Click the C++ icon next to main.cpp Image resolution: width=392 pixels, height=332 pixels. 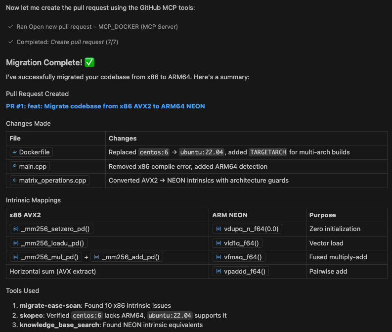point(15,166)
